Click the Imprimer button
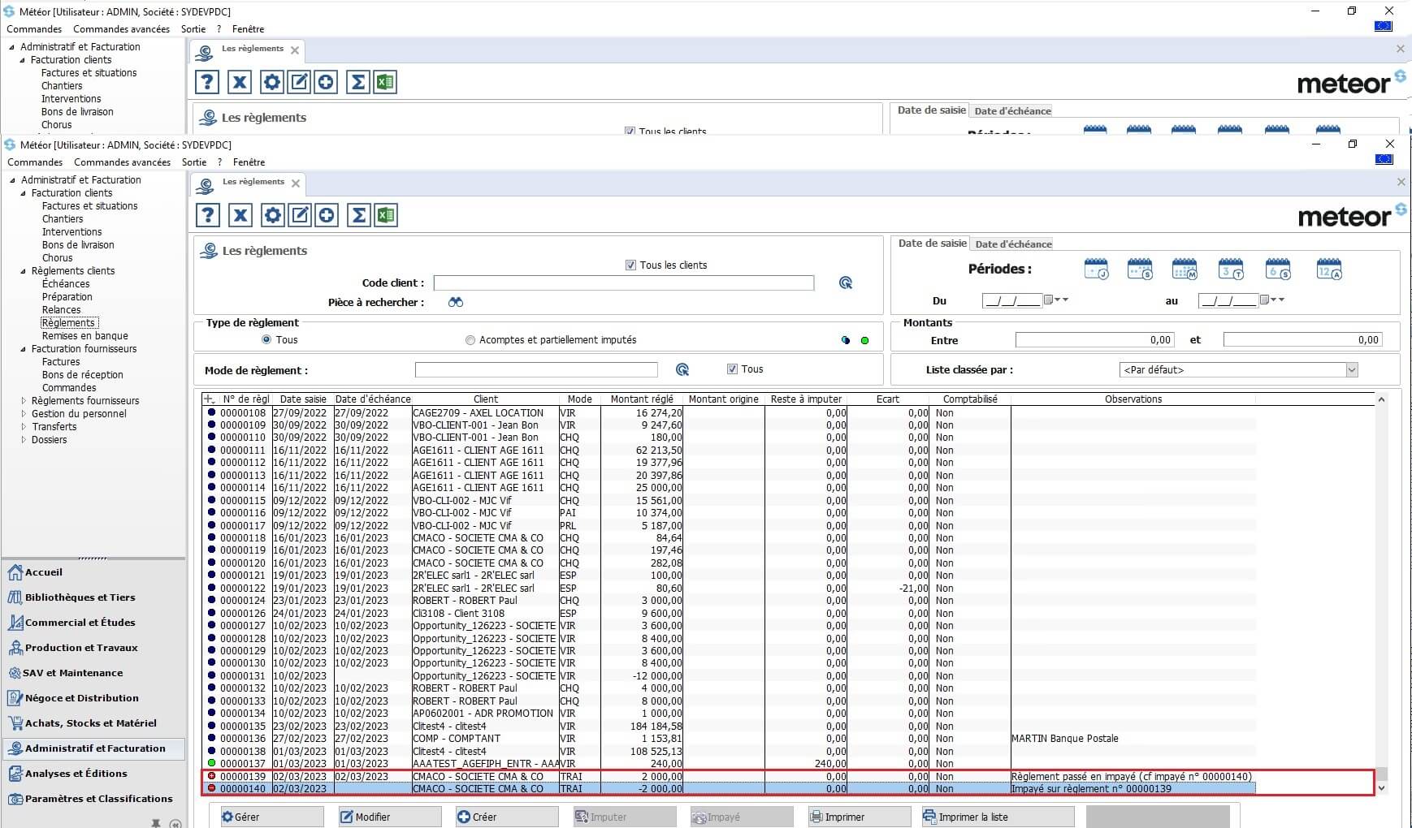The width and height of the screenshot is (1412, 828). (860, 817)
